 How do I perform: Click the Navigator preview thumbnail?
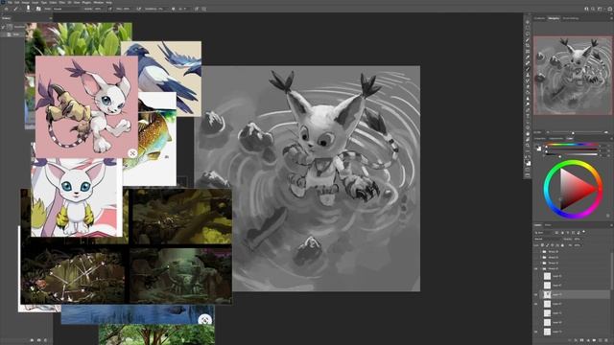click(x=573, y=76)
